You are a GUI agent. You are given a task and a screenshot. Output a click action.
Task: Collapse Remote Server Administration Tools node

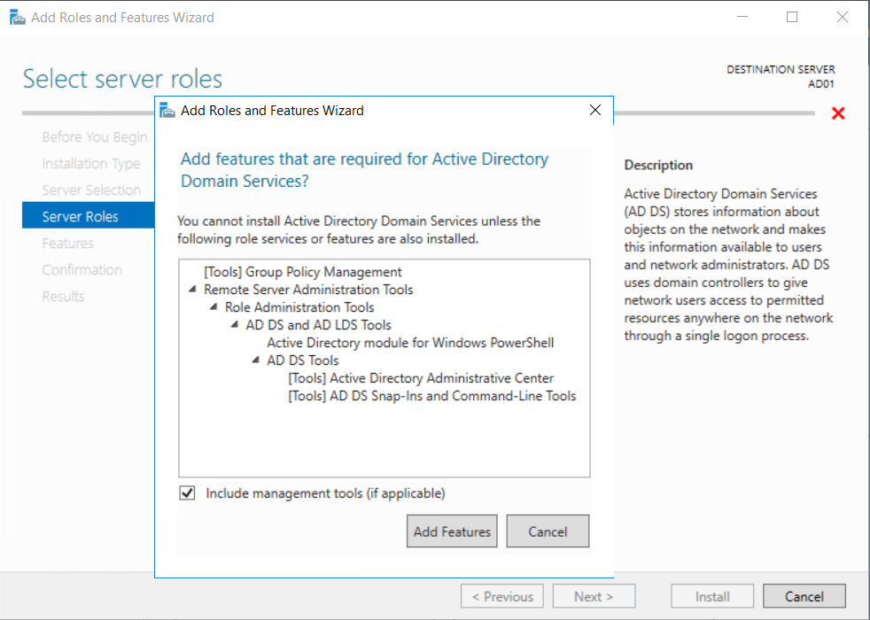click(192, 290)
